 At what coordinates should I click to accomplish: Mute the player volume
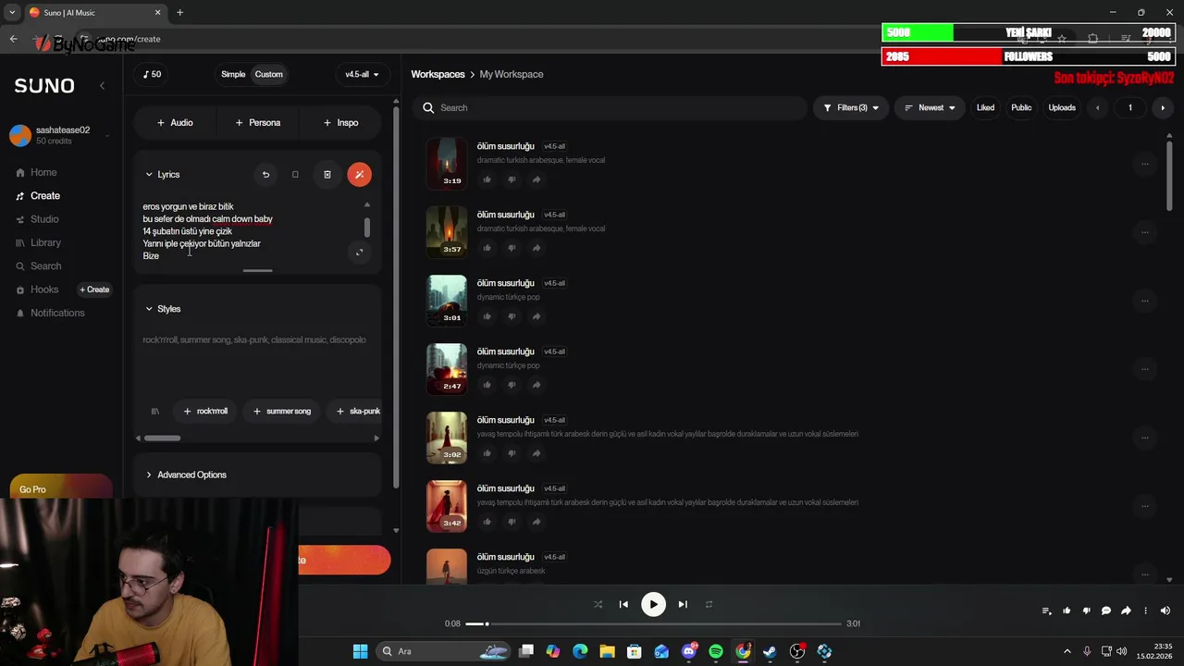[x=1165, y=610]
